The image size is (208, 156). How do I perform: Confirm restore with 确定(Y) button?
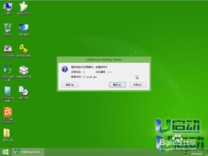tap(118, 85)
